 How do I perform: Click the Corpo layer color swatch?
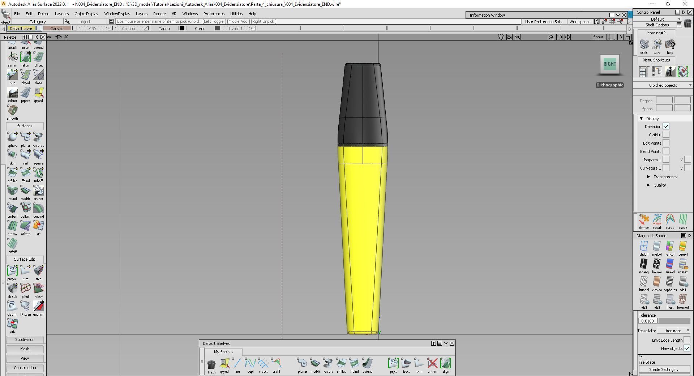tap(218, 28)
